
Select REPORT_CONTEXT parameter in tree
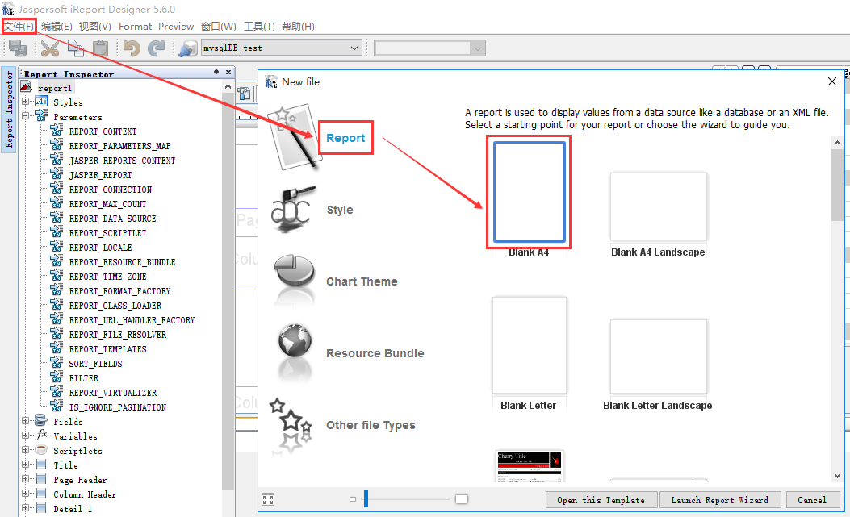pos(103,131)
